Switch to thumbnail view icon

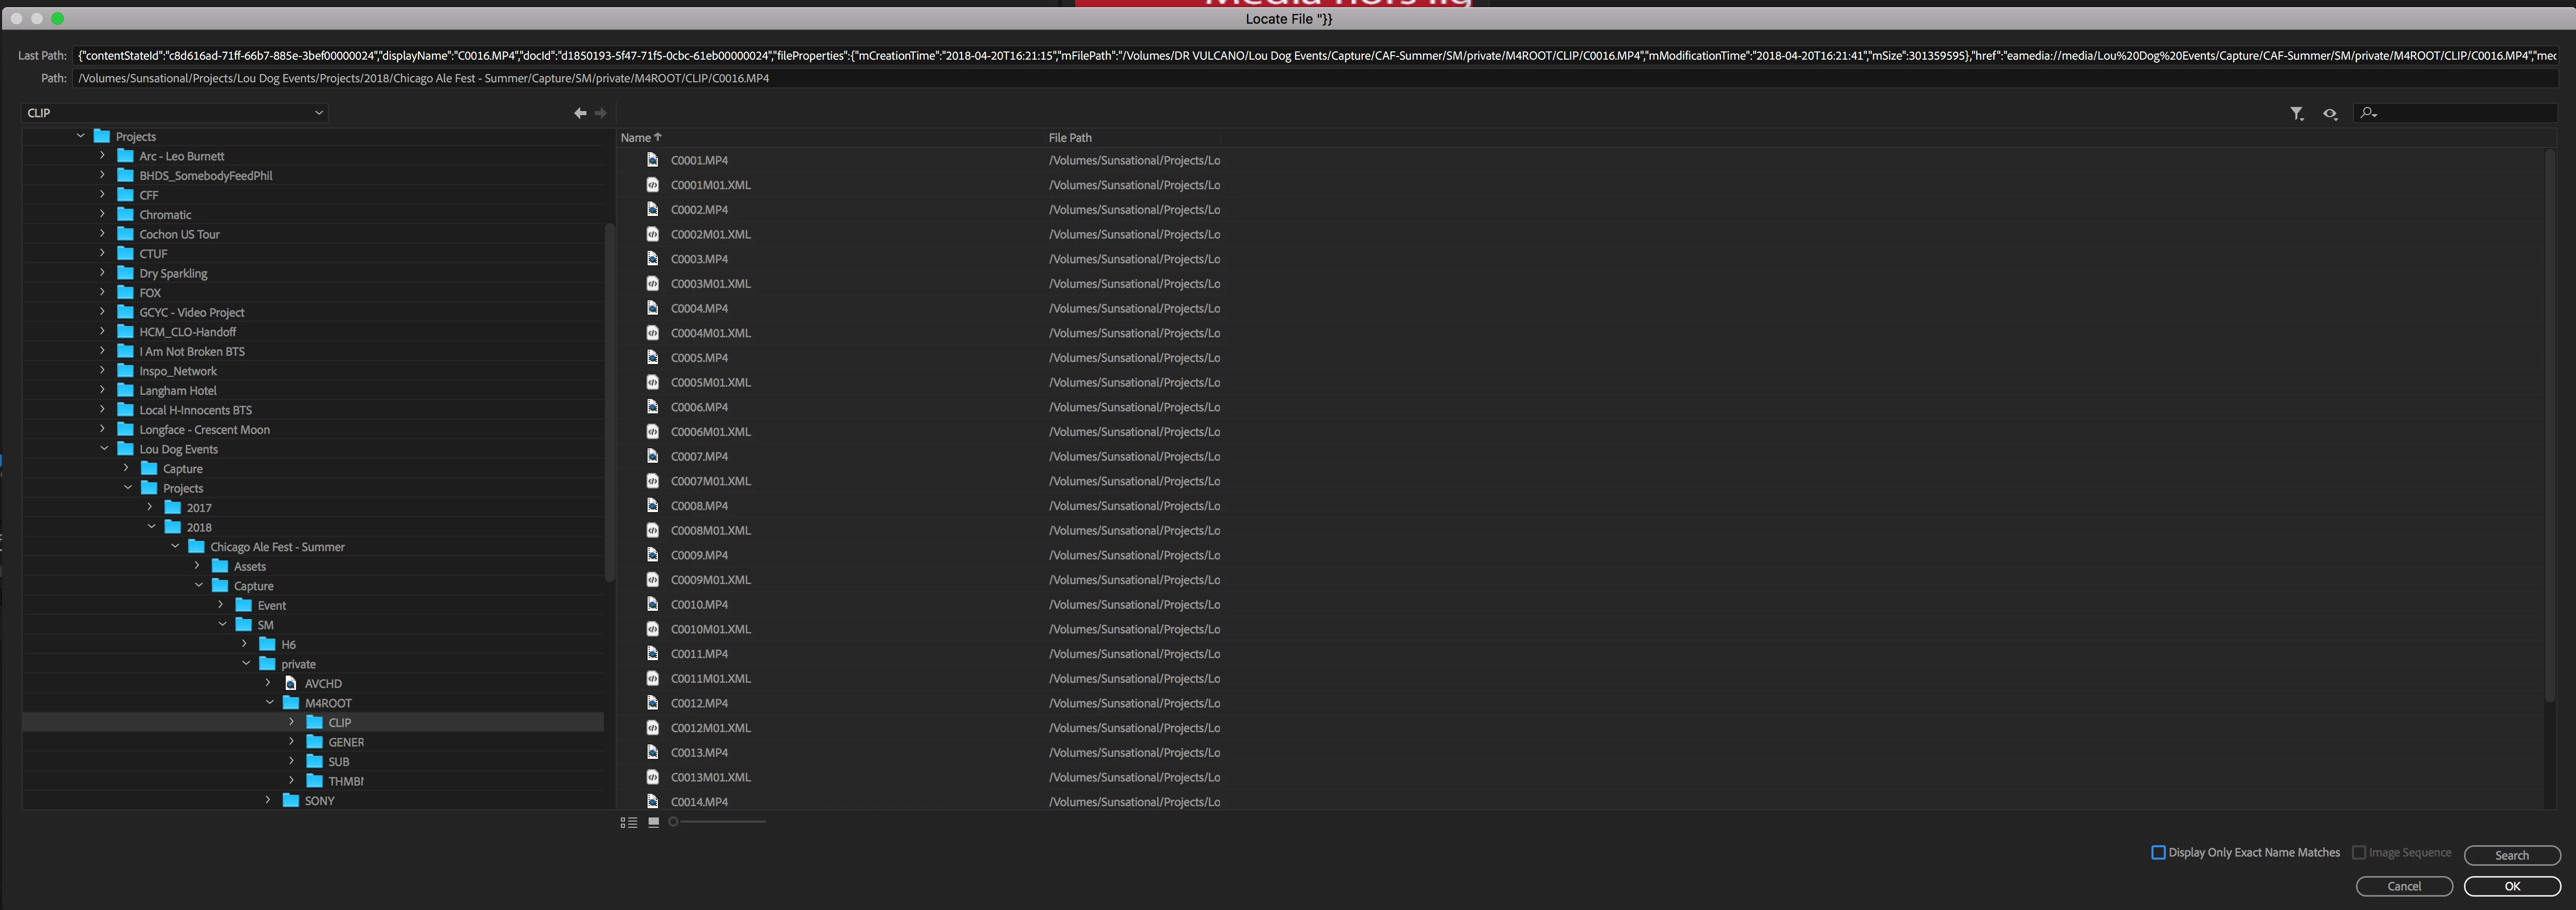[x=653, y=822]
